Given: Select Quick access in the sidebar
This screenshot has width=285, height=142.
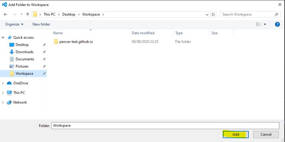Looking at the screenshot, I should coord(23,38).
